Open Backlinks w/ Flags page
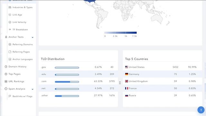 coord(23,96)
